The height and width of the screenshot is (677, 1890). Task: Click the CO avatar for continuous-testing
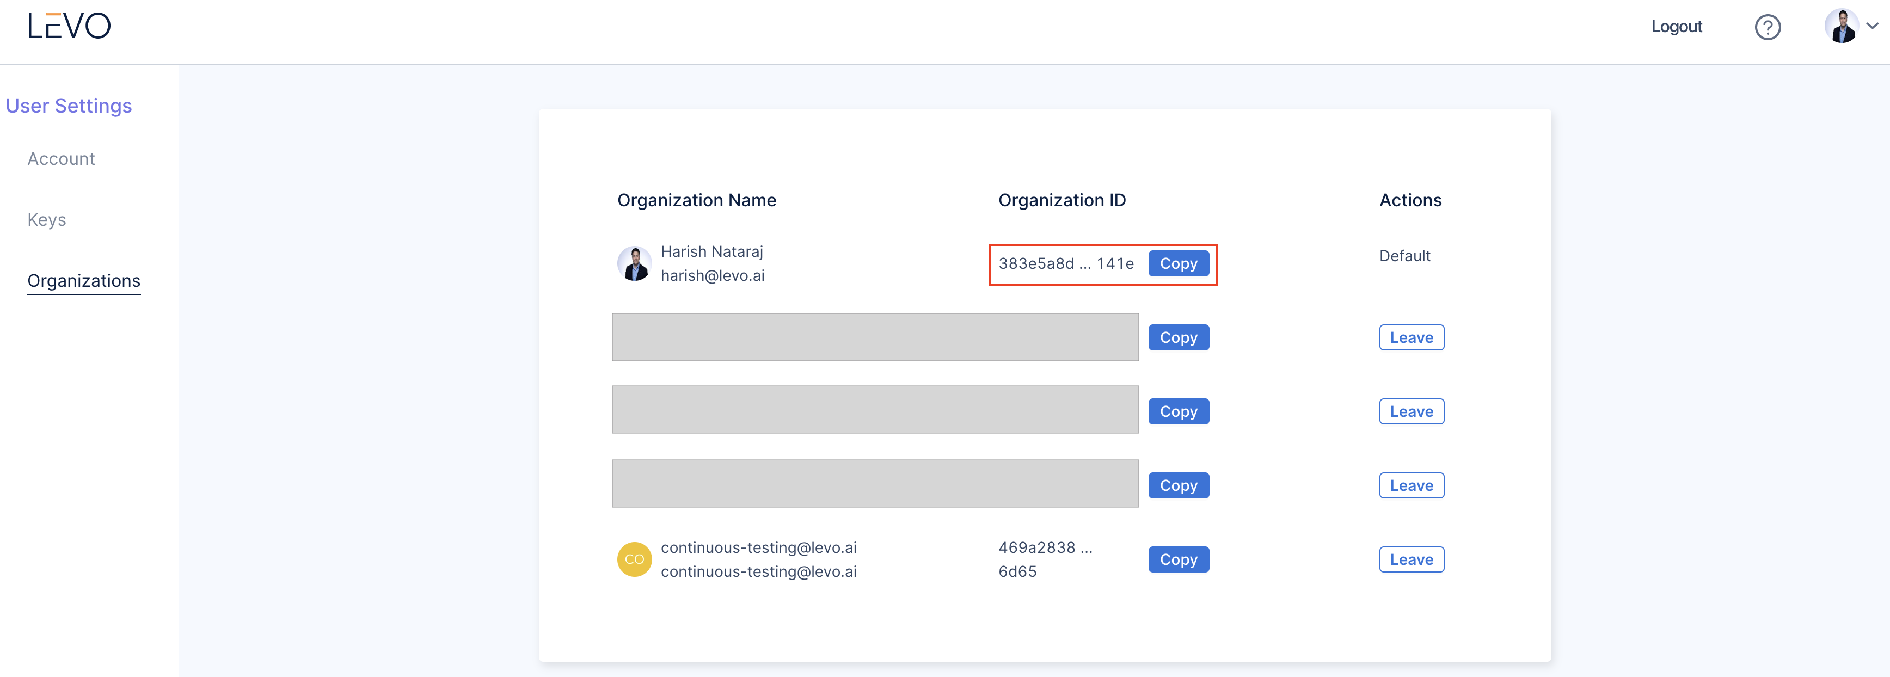coord(634,559)
